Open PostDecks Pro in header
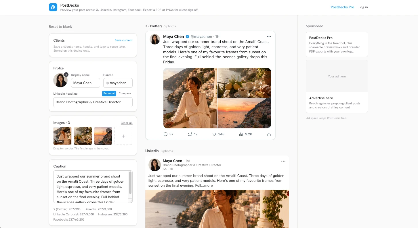This screenshot has height=228, width=418. (342, 7)
